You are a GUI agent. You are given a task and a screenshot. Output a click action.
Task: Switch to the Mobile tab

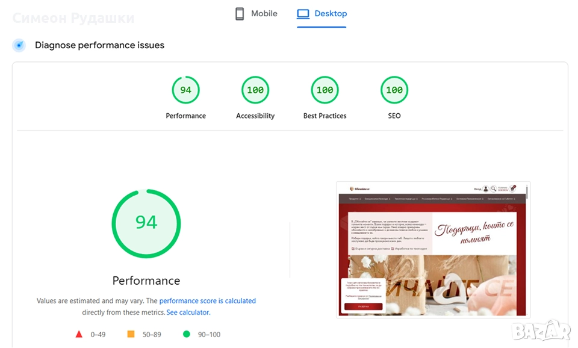point(256,14)
